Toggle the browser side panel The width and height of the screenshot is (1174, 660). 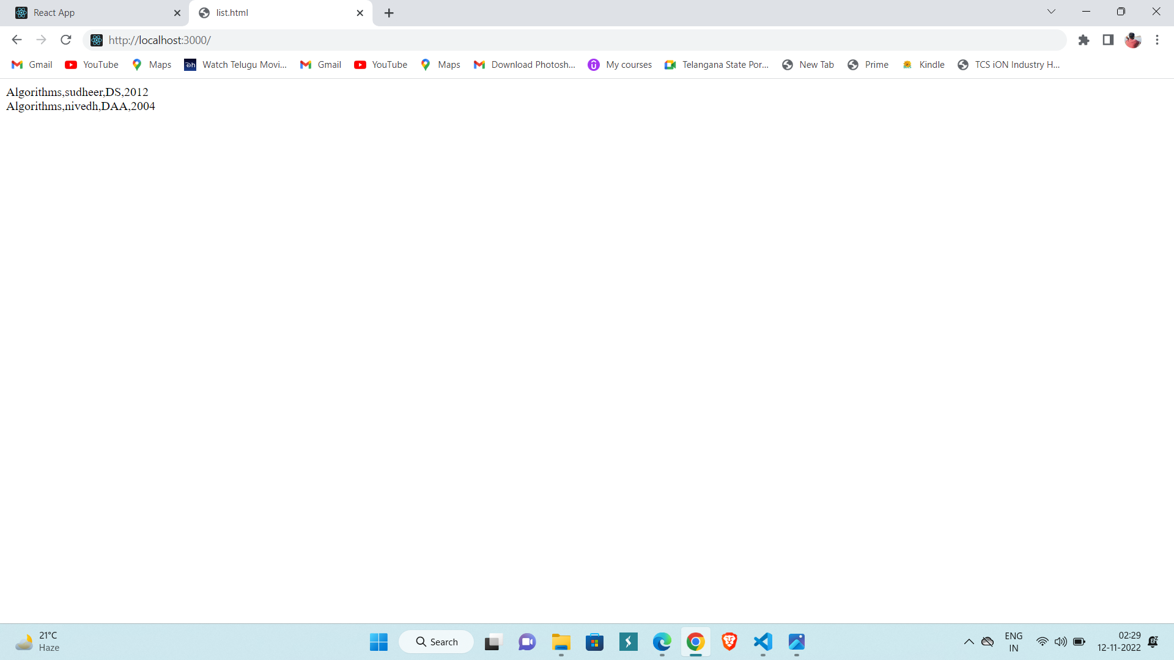1108,40
